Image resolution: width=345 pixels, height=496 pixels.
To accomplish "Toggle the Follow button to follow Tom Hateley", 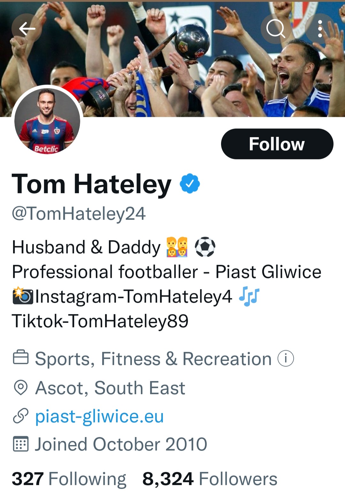I will (277, 144).
